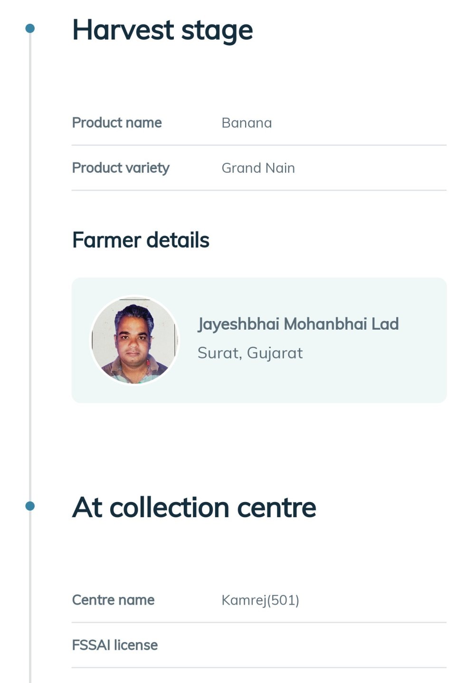Select the At collection centre heading
The width and height of the screenshot is (475, 683).
pyautogui.click(x=194, y=507)
